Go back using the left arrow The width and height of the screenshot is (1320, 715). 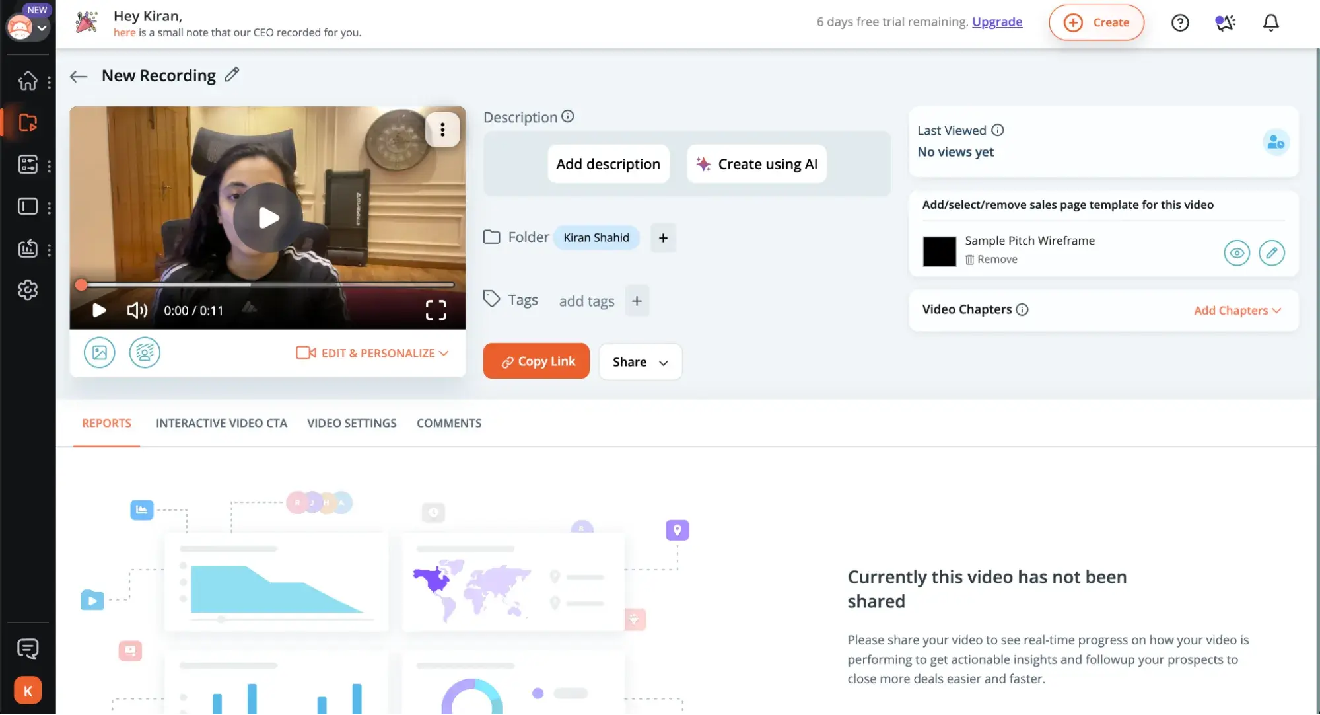[79, 77]
